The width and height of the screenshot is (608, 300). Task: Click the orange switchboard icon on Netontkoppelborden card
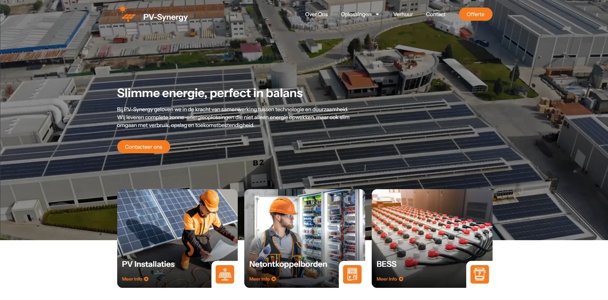coord(352,274)
